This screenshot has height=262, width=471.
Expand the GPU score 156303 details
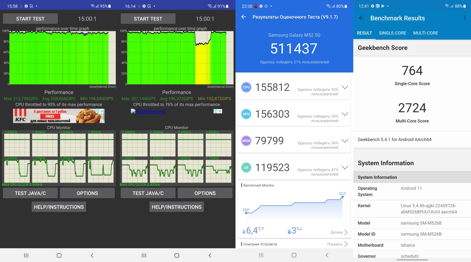point(345,114)
